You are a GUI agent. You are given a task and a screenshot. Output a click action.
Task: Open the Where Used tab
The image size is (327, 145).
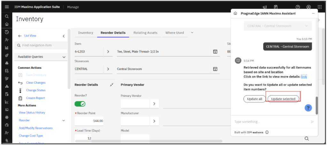point(175,33)
